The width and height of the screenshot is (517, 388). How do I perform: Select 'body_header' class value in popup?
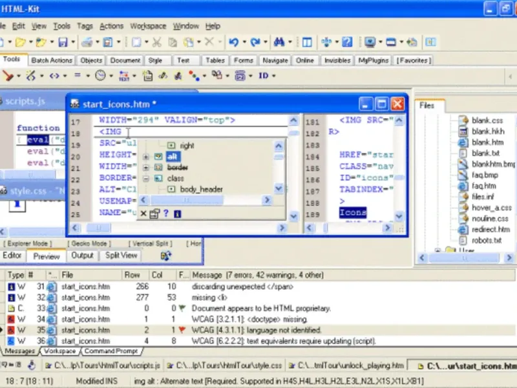201,189
